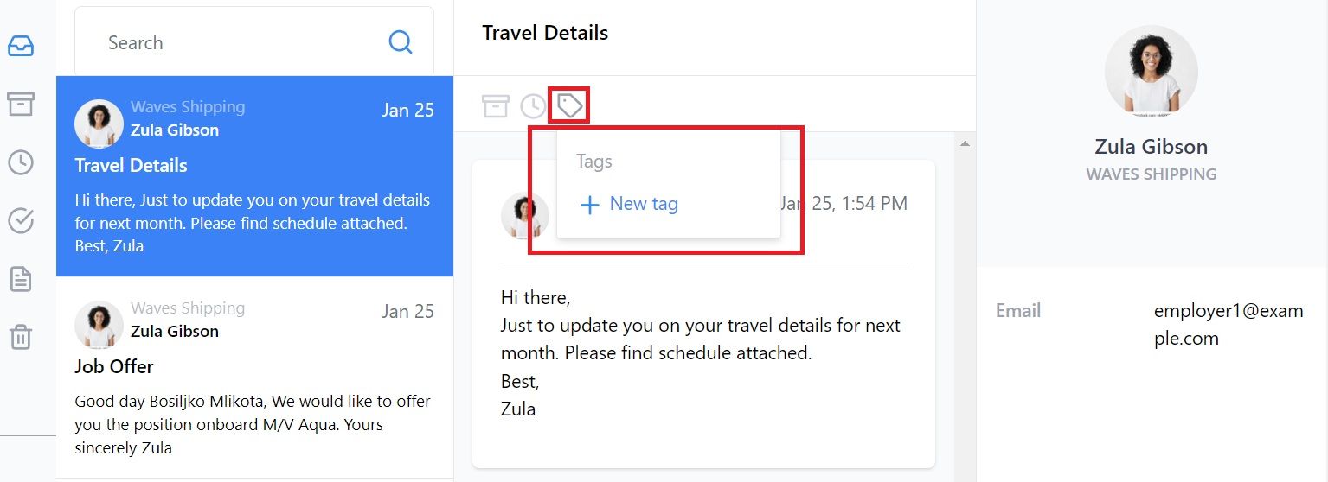Open the drafts document icon in sidebar

[x=21, y=279]
